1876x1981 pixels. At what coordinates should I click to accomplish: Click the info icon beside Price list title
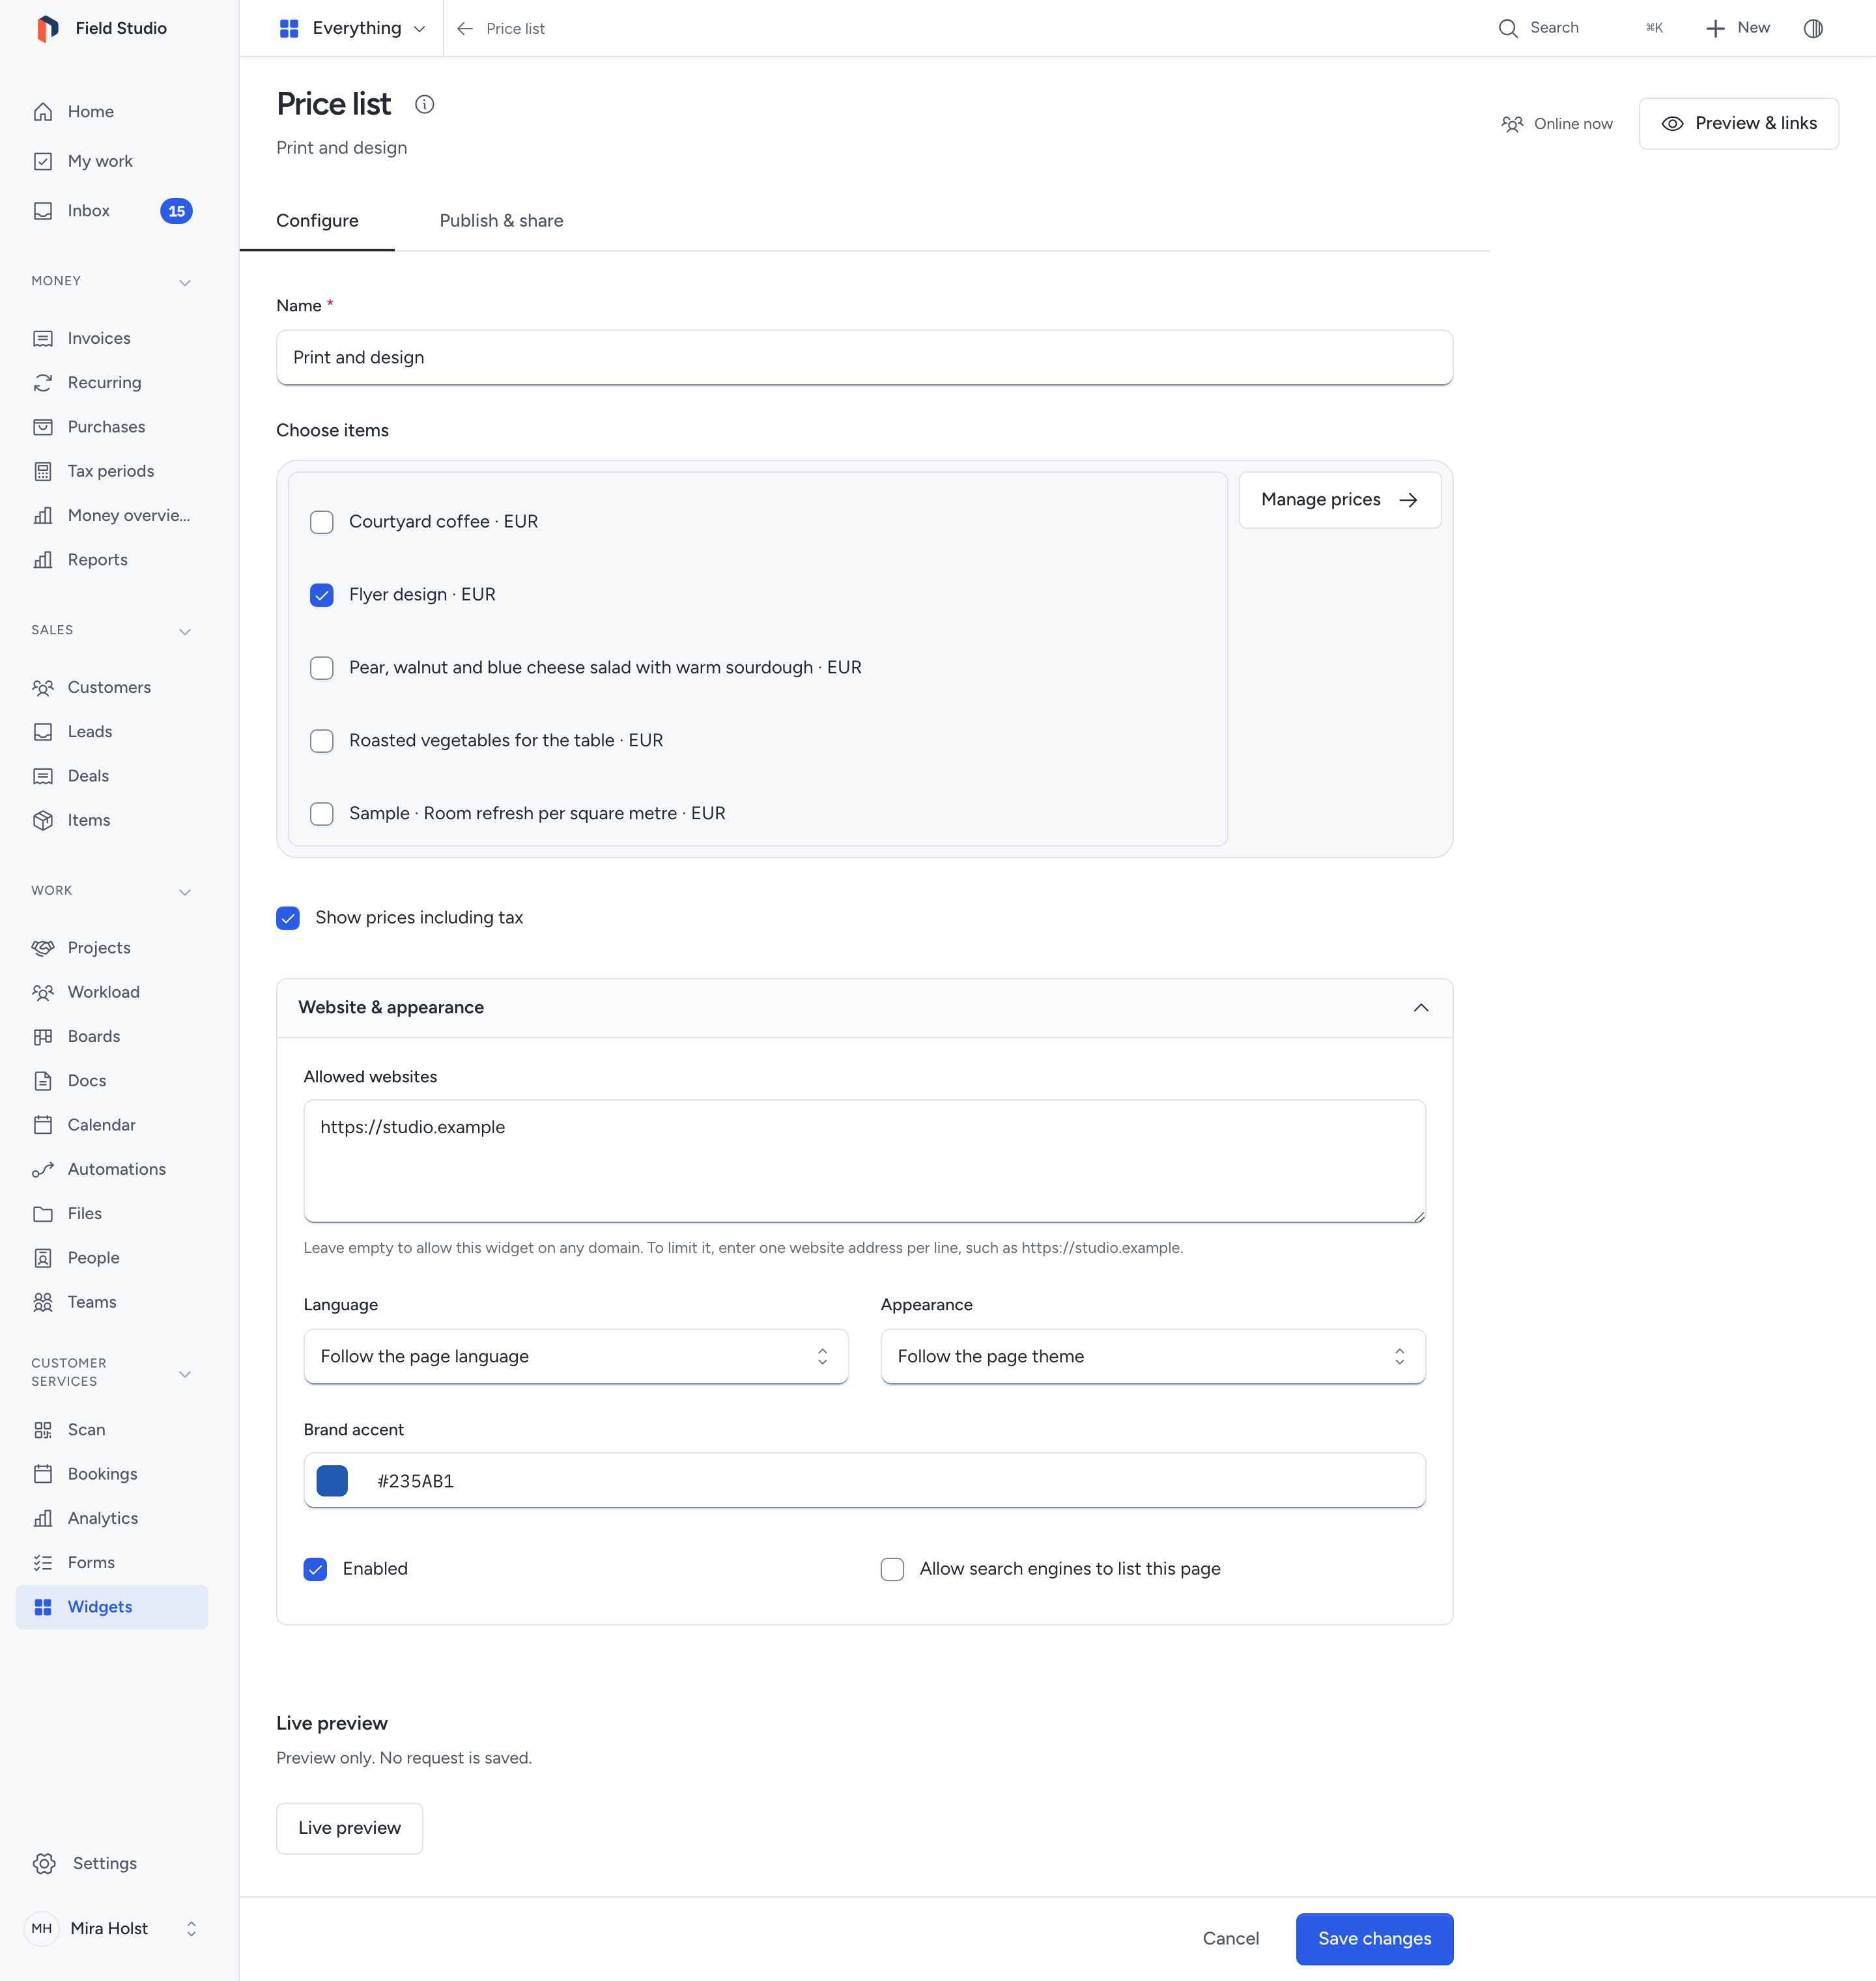[424, 104]
